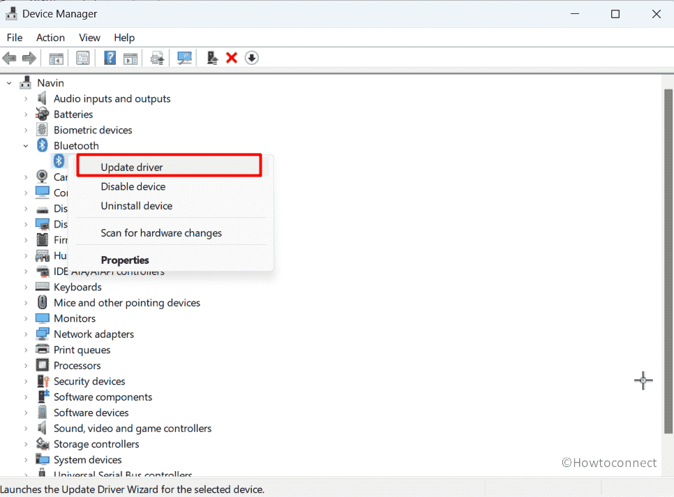Click the Disable device down-arrow icon

(x=251, y=57)
